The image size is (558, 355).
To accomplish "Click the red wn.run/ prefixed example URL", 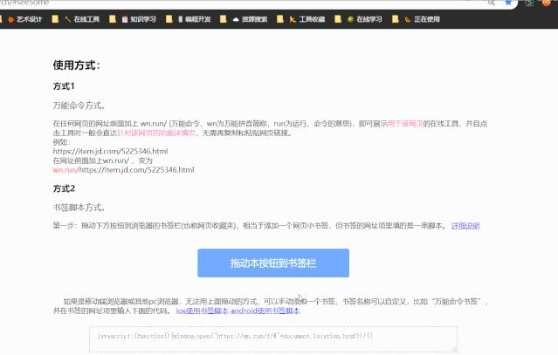I will 123,170.
